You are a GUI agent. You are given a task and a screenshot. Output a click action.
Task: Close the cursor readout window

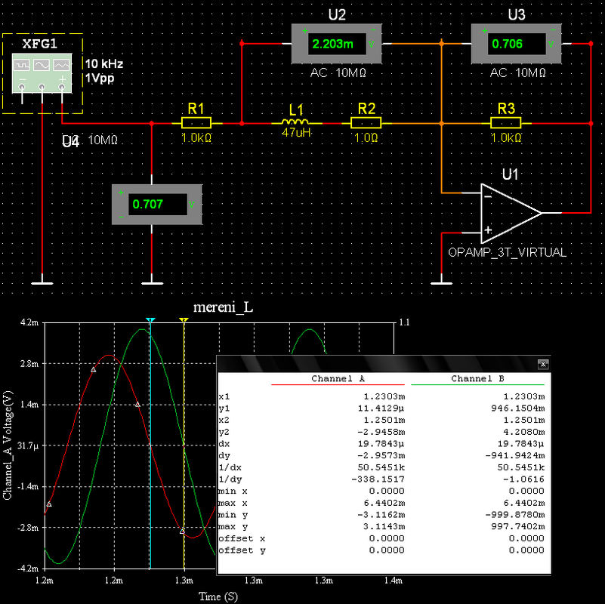(x=543, y=364)
